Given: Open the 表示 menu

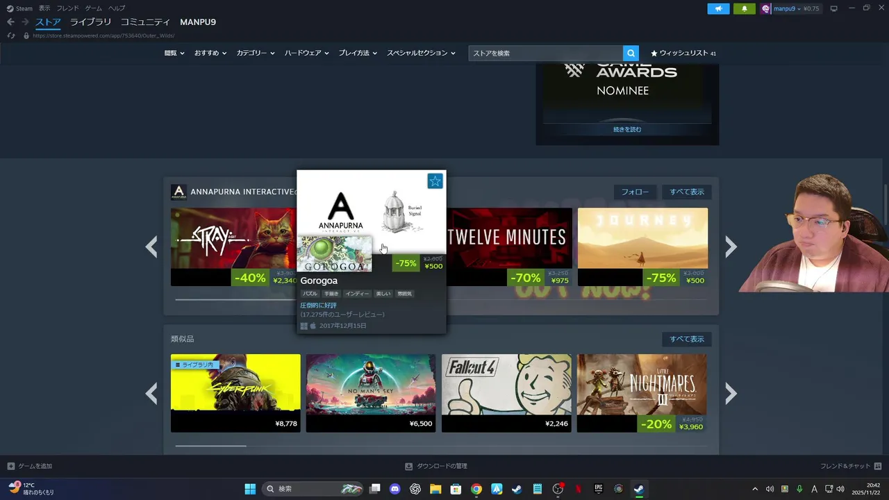Looking at the screenshot, I should click(x=44, y=8).
